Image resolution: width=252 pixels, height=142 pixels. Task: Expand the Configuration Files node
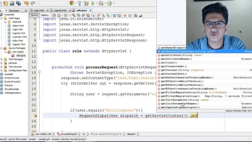(x=2, y=71)
